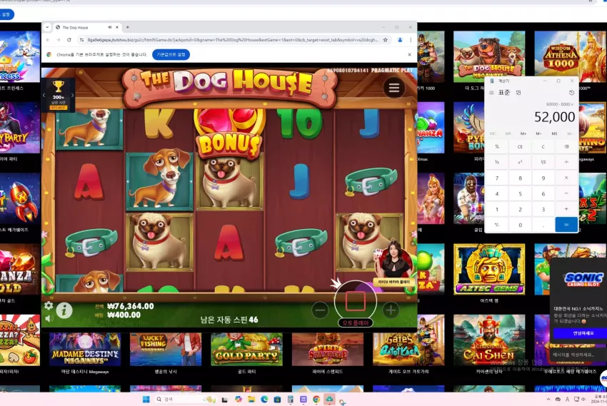Click the chat message input field
Viewport: 607px width, 406px height.
click(x=578, y=355)
